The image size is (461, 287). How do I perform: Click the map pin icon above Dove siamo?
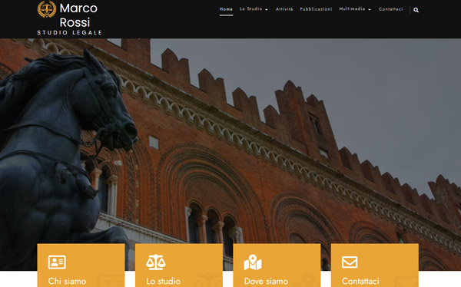(x=253, y=262)
